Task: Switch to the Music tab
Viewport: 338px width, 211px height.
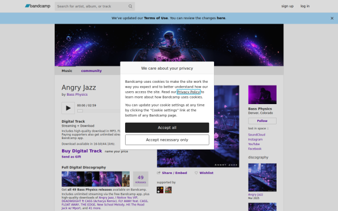Action: tap(67, 71)
